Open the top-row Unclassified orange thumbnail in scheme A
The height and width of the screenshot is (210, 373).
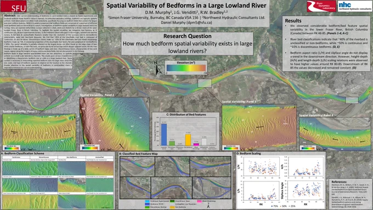[x=100, y=169]
